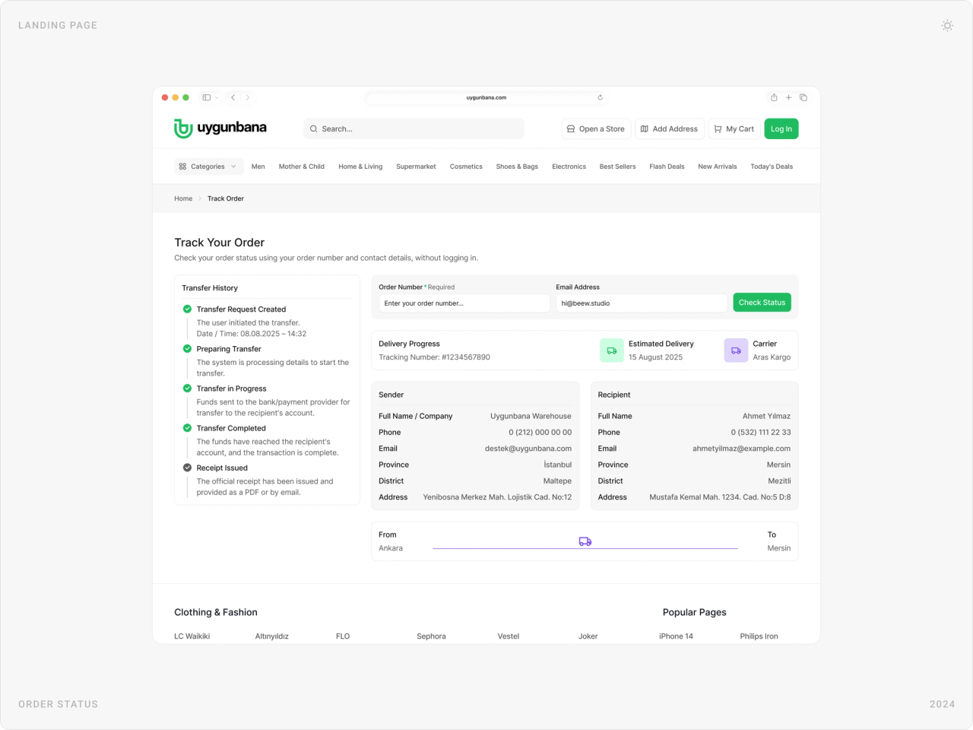Click the uygunbana.com address bar
The width and height of the screenshot is (973, 730).
point(486,97)
